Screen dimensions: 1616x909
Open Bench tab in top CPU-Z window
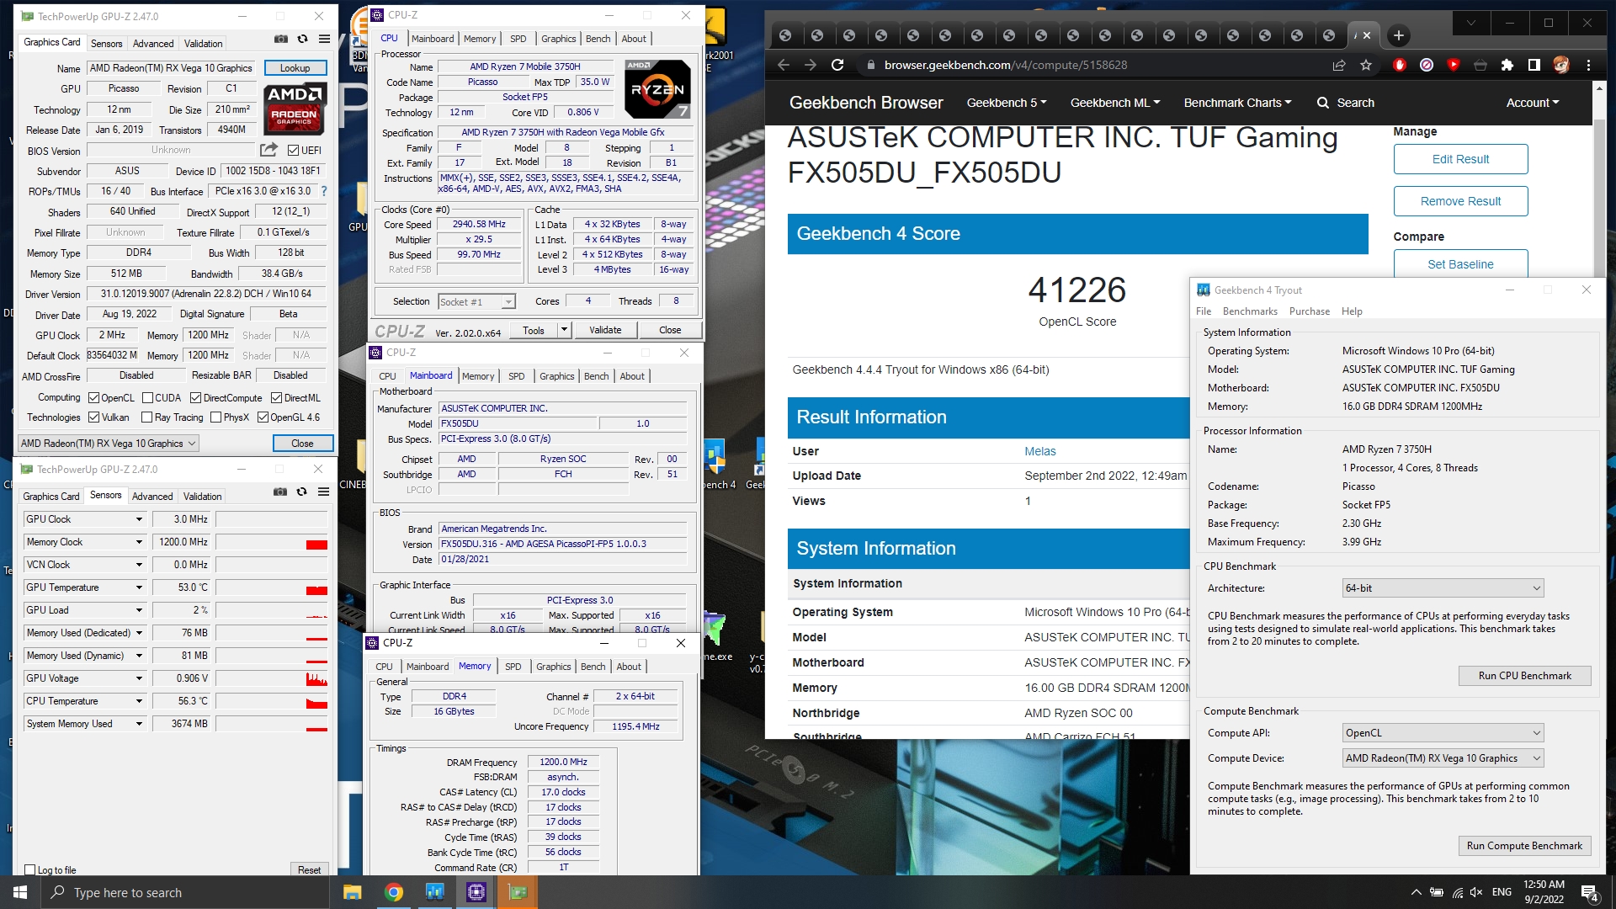(598, 39)
